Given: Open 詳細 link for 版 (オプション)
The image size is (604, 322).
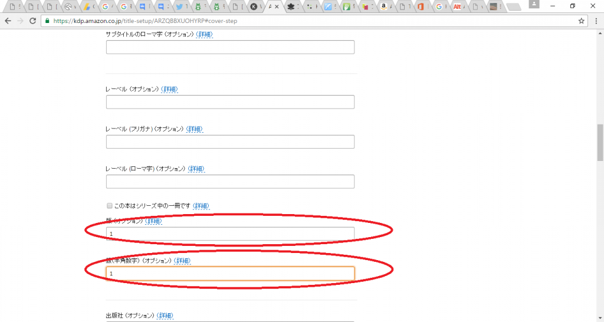Looking at the screenshot, I should [x=153, y=221].
